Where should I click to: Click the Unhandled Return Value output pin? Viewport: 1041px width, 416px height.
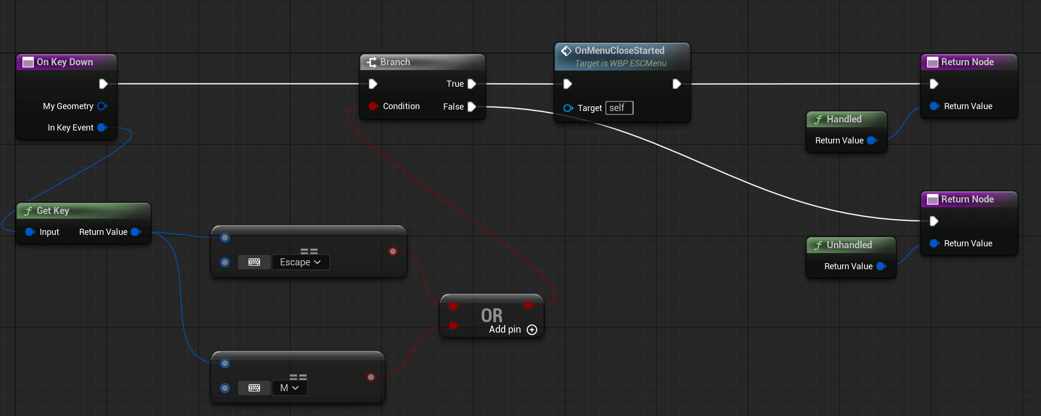click(881, 266)
